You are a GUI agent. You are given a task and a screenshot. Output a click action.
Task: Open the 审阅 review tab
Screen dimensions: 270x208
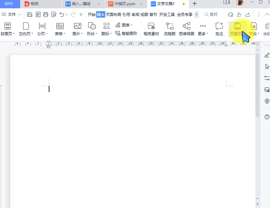point(135,14)
